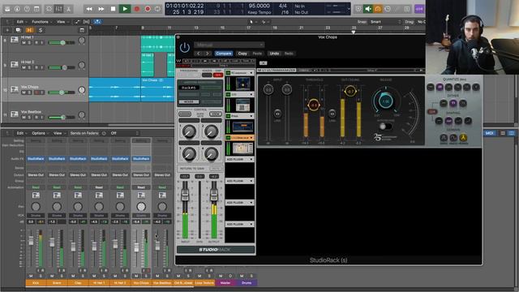
Task: Open the Tracks area Functions menu
Action: tap(41, 22)
